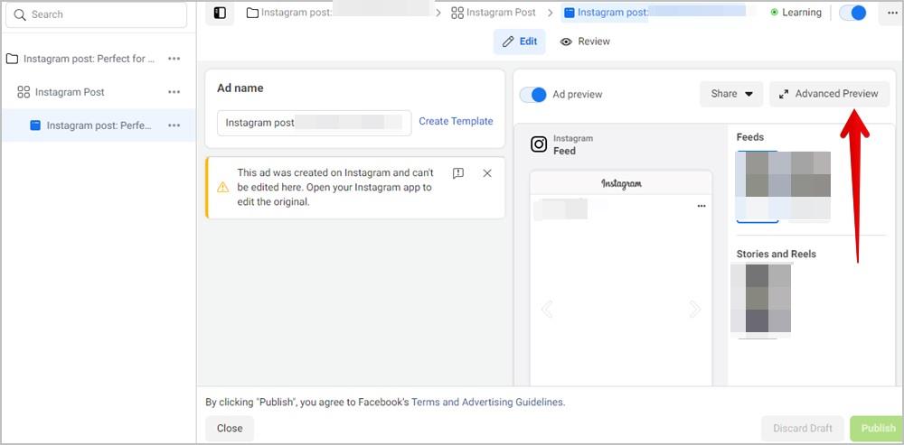Switch to the Review tab
The image size is (904, 445).
585,42
